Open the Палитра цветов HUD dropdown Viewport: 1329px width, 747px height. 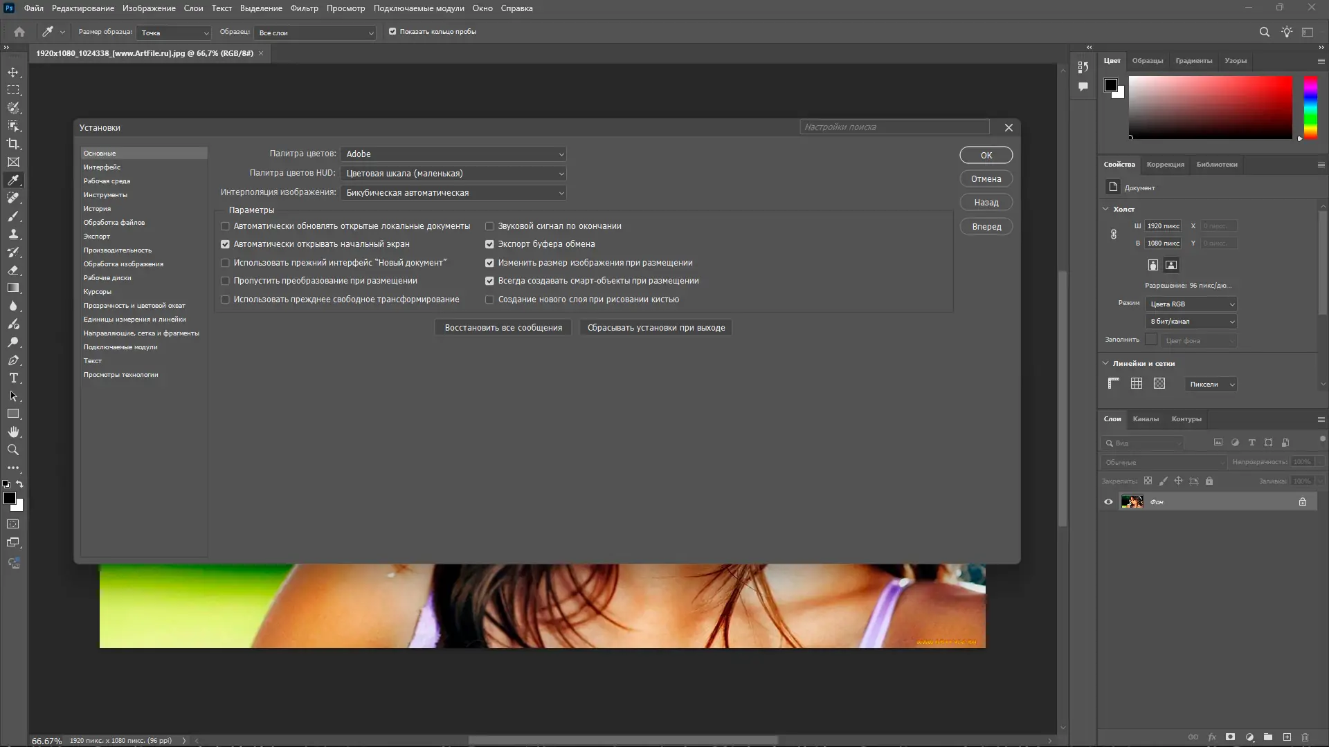pyautogui.click(x=453, y=174)
